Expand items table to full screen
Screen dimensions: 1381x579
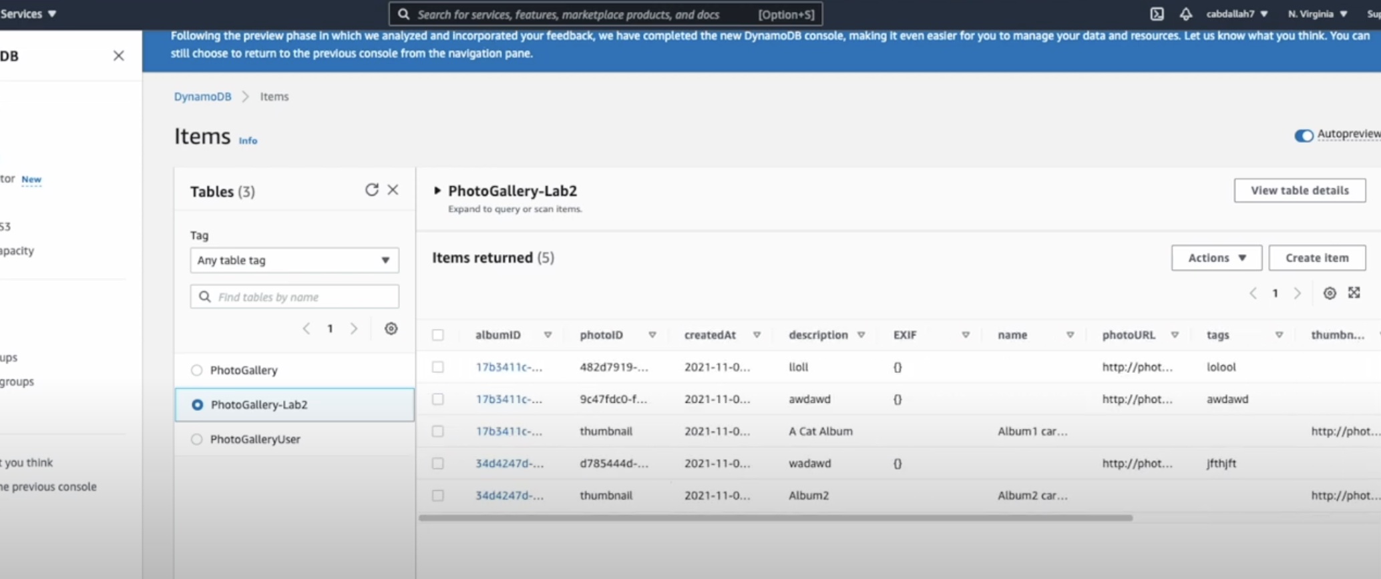[1354, 293]
